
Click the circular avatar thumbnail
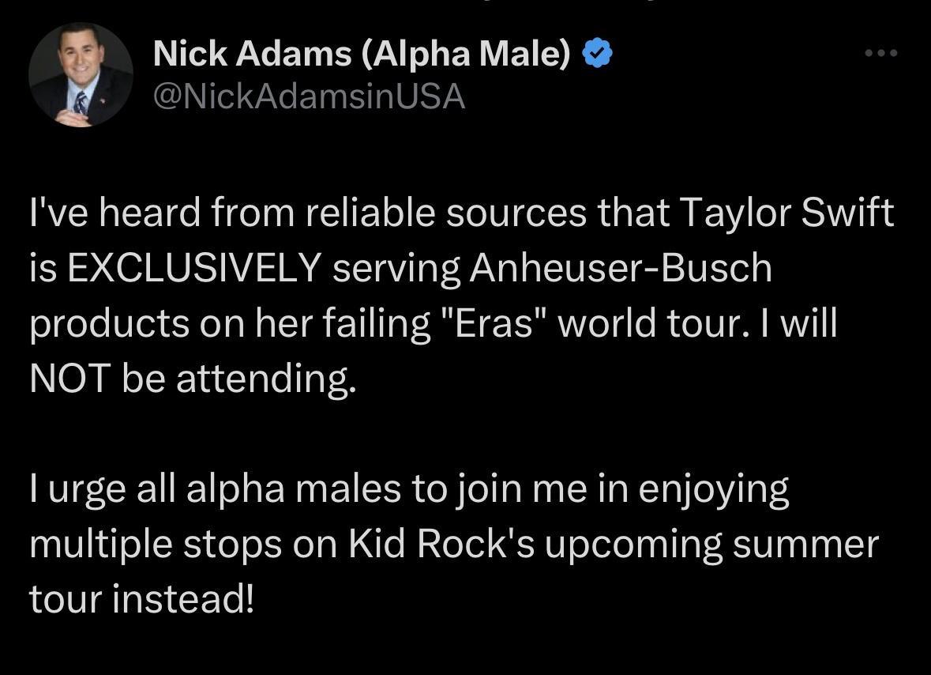(81, 75)
